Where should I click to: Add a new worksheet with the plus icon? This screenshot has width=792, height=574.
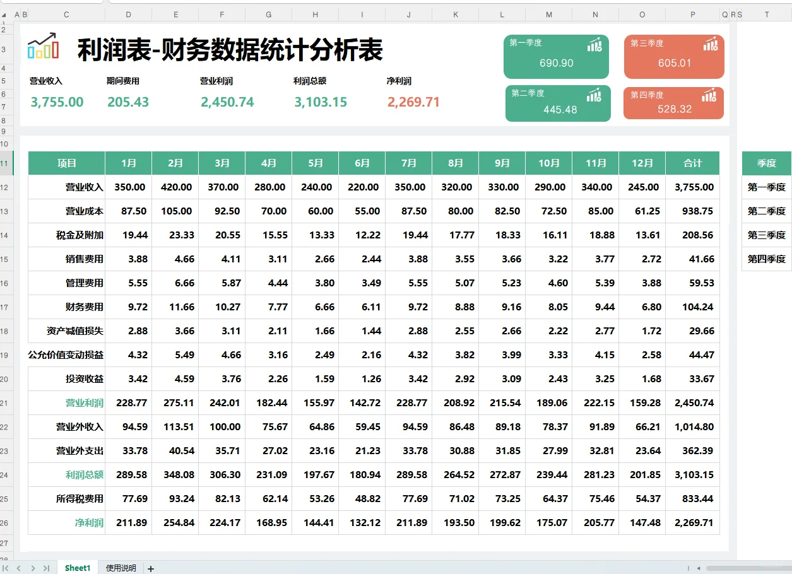pyautogui.click(x=151, y=568)
